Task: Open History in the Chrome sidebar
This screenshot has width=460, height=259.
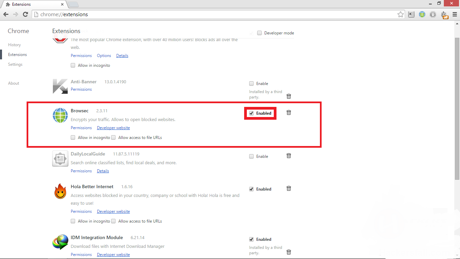Action: pyautogui.click(x=14, y=45)
